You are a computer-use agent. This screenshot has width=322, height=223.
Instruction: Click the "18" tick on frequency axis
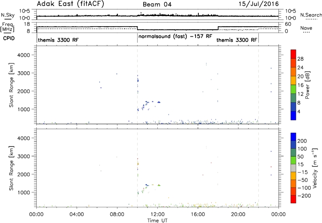point(27,24)
